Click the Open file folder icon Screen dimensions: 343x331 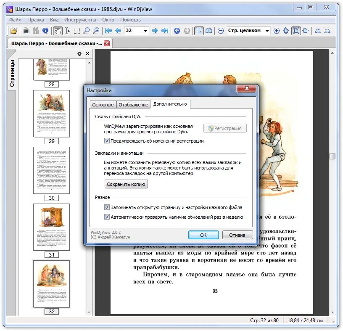pos(14,31)
